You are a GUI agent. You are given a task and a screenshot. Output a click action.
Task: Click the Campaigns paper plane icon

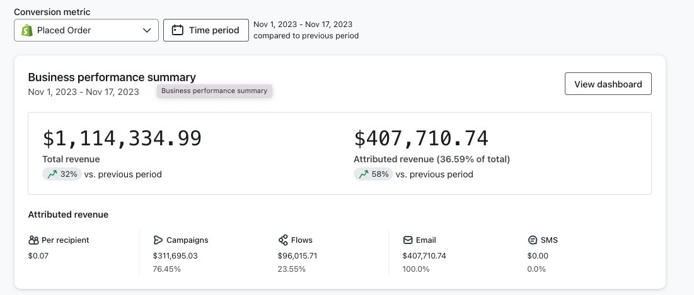pos(158,240)
